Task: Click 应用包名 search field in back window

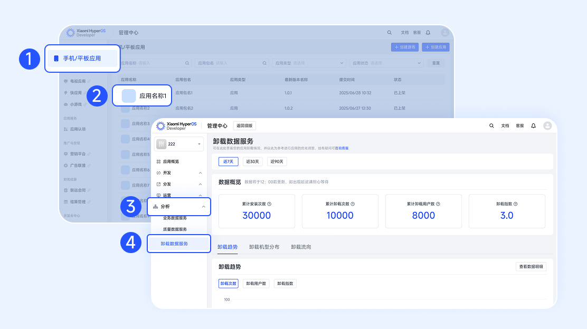Action: tap(231, 63)
